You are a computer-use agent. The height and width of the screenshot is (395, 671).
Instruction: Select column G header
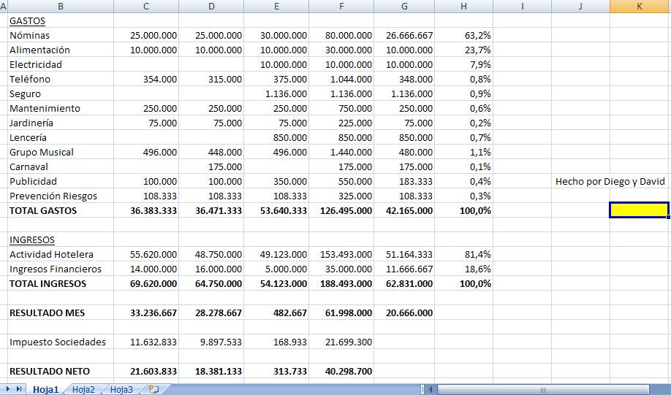pos(404,7)
